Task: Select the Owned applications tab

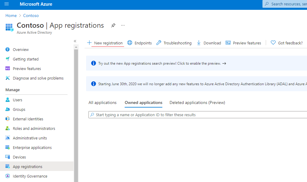Action: 143,102
